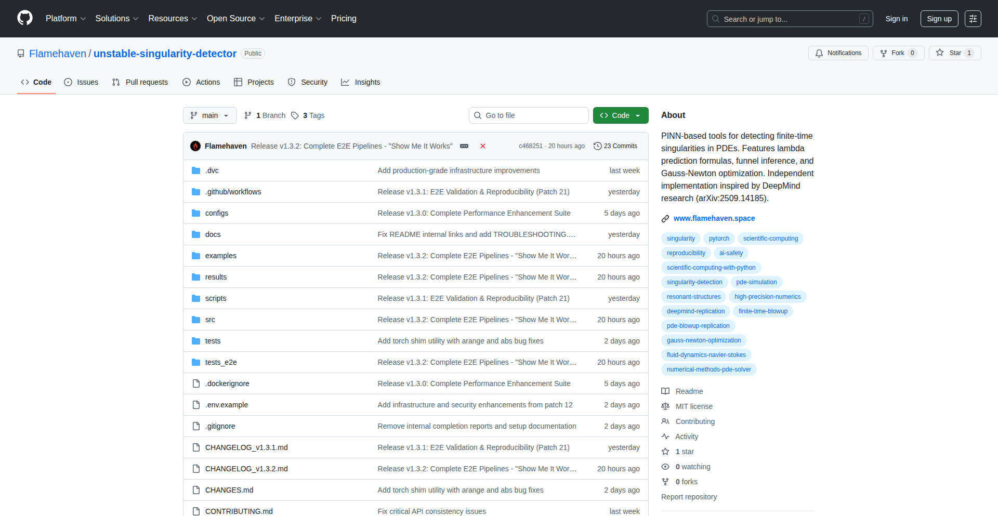Switch to the Issues tab
The image size is (998, 516).
[x=82, y=82]
